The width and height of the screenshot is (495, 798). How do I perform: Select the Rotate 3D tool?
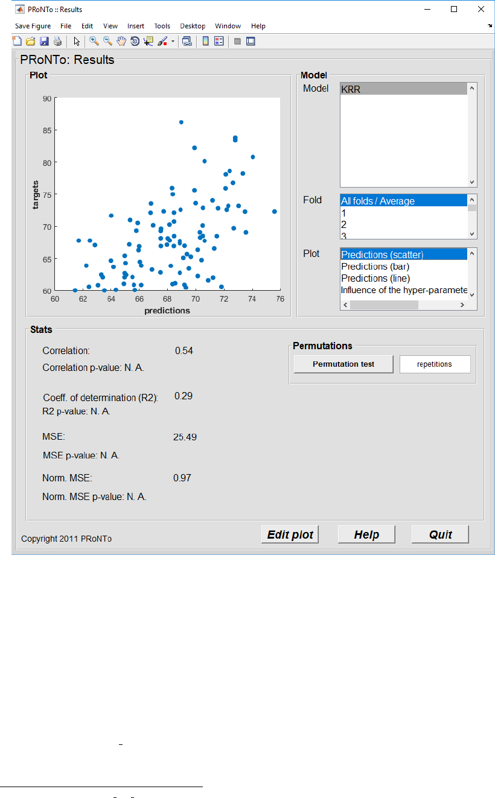pos(135,41)
